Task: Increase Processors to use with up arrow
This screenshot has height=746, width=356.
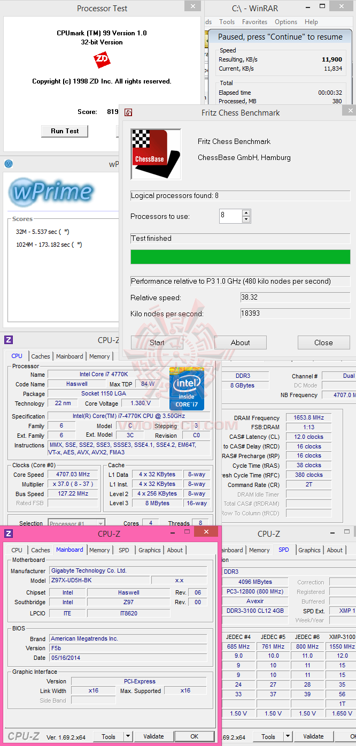Action: [x=246, y=213]
